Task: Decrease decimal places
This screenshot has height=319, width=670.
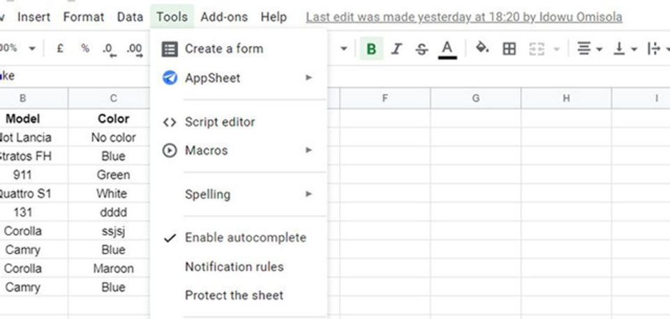Action: coord(110,49)
